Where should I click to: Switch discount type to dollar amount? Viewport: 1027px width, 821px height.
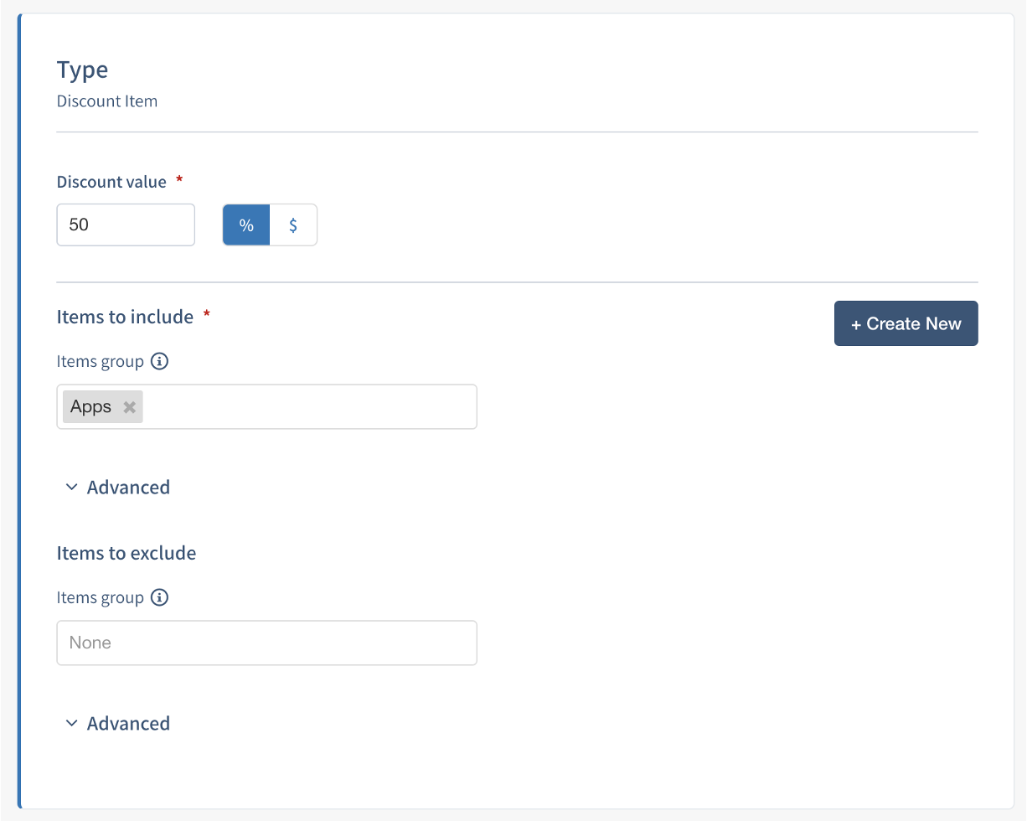point(293,225)
